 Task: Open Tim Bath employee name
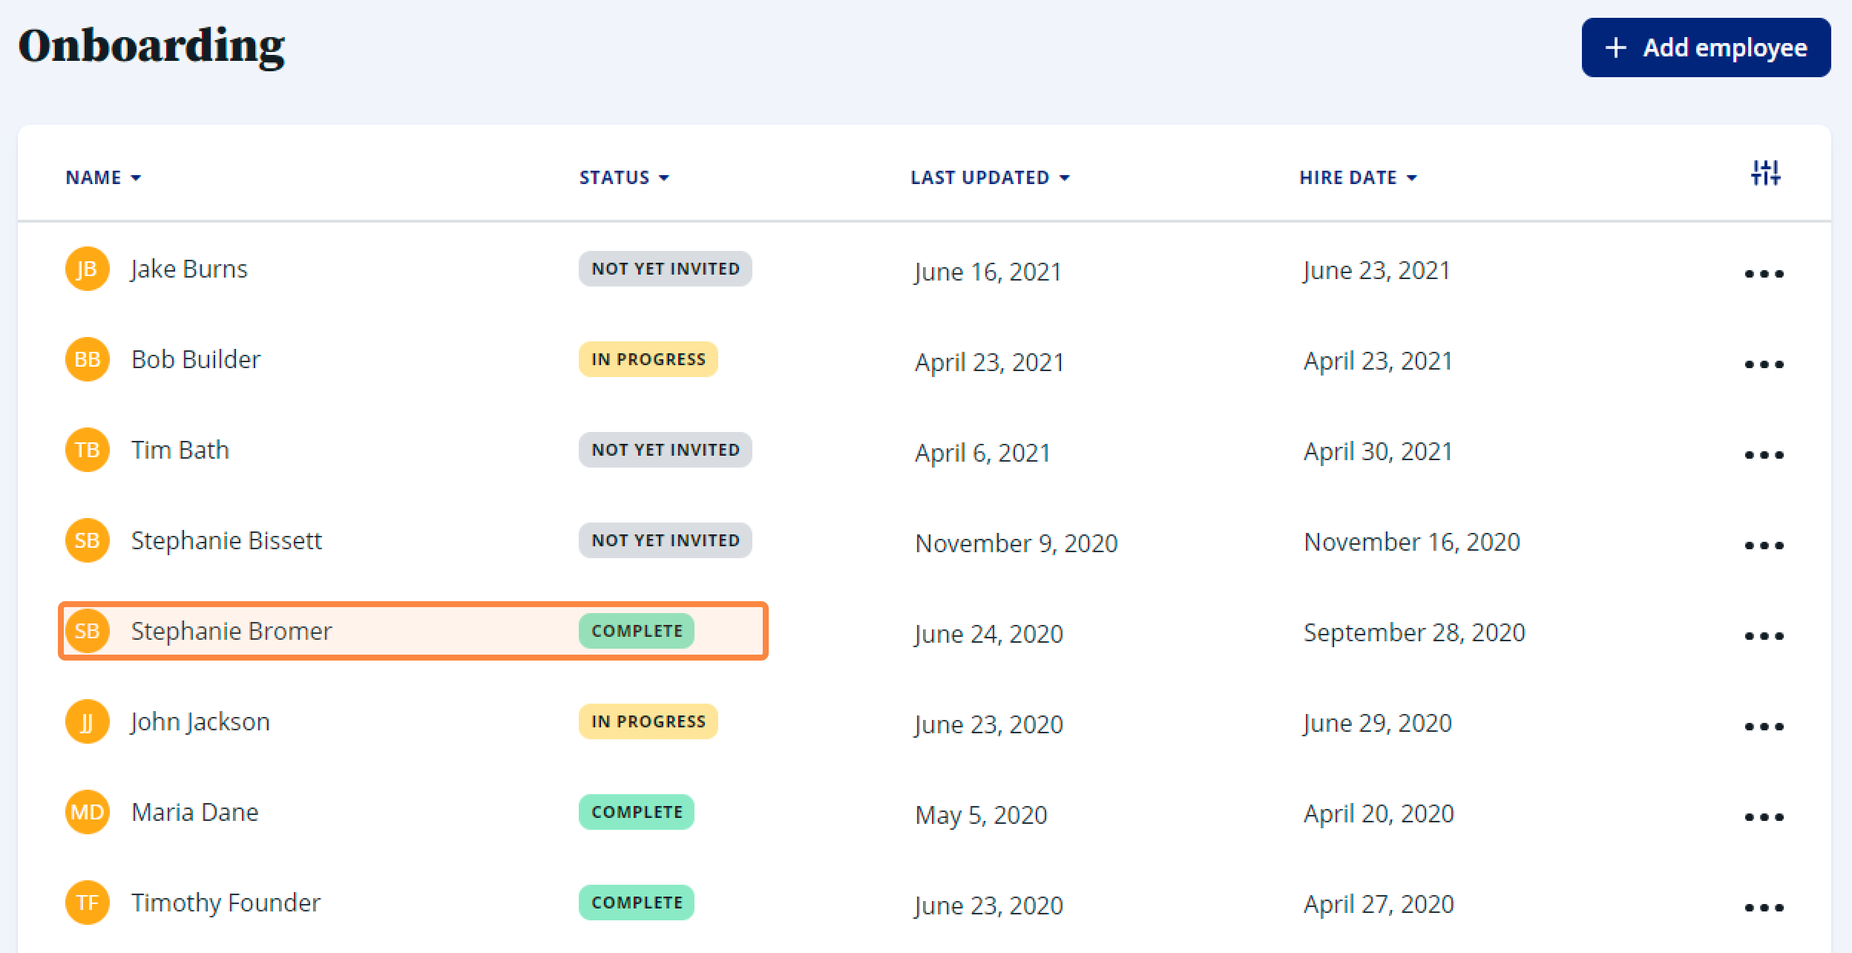tap(180, 450)
